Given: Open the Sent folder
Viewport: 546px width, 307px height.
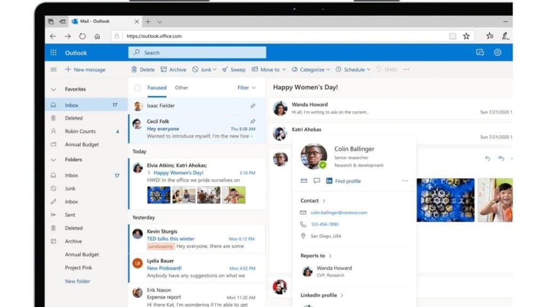Looking at the screenshot, I should pos(86,215).
